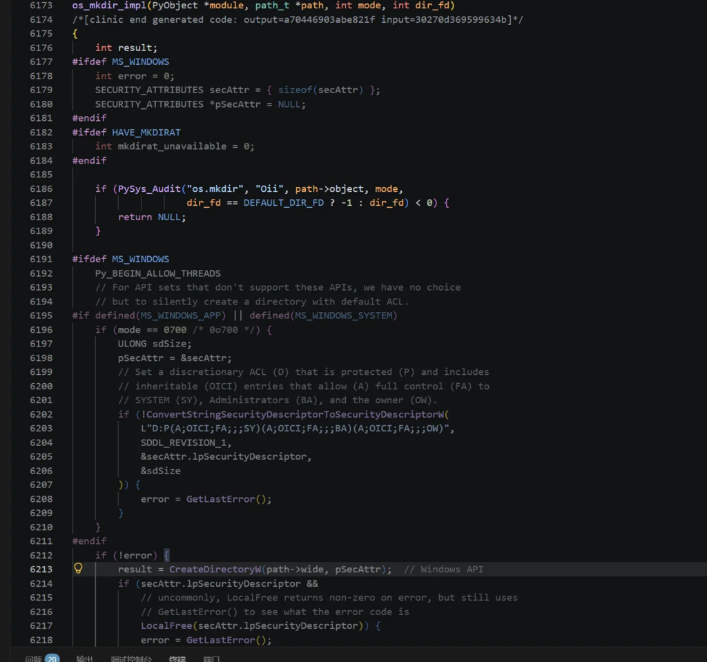707x662 pixels.
Task: Click comment about inheritable (OICI) entries
Action: point(304,386)
